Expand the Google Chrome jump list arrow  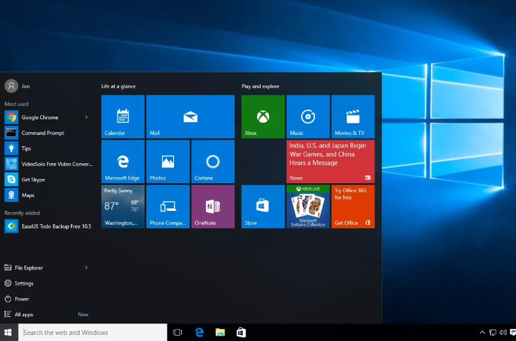point(86,117)
